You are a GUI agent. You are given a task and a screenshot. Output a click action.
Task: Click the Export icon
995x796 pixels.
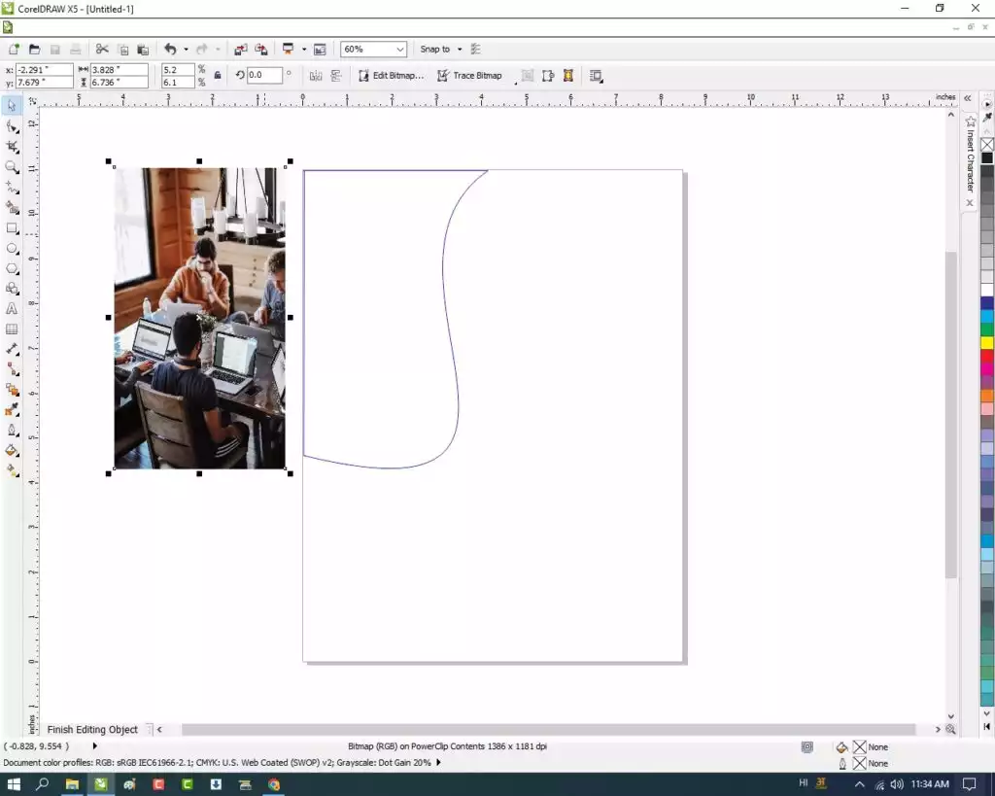(x=260, y=49)
